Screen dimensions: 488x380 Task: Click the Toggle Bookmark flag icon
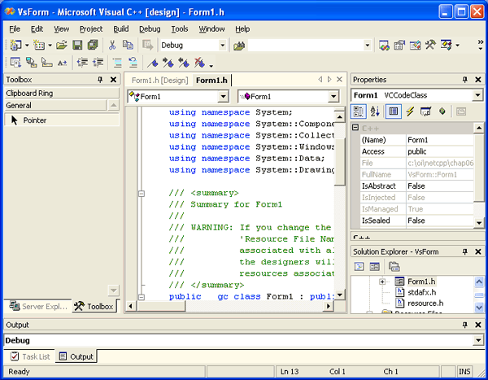tap(153, 63)
